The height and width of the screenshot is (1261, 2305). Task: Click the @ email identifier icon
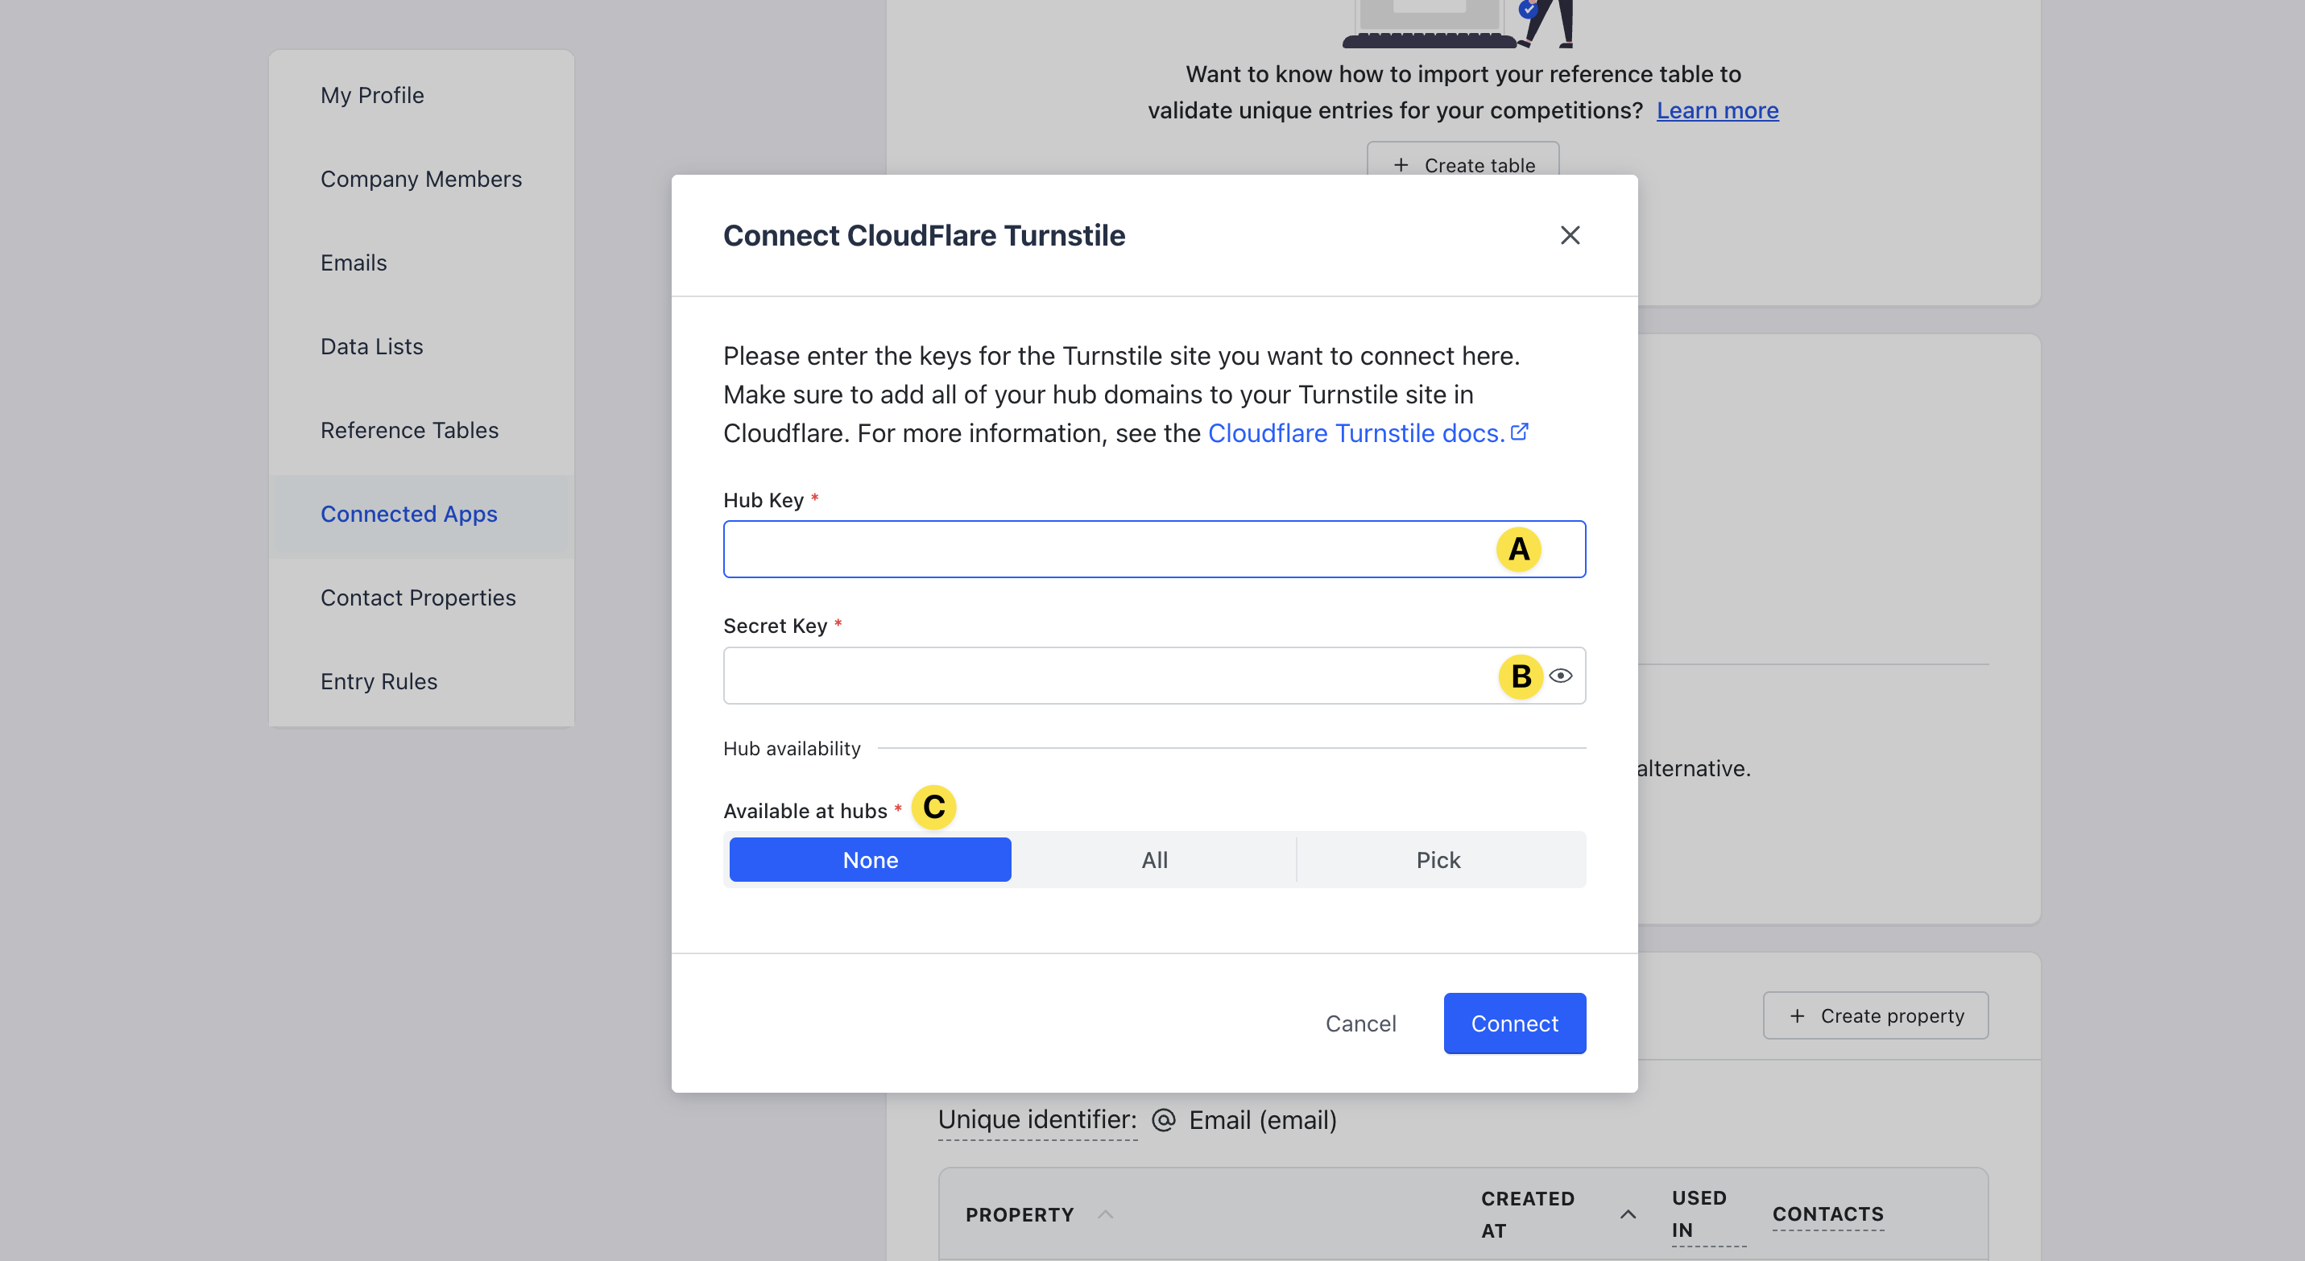tap(1163, 1120)
